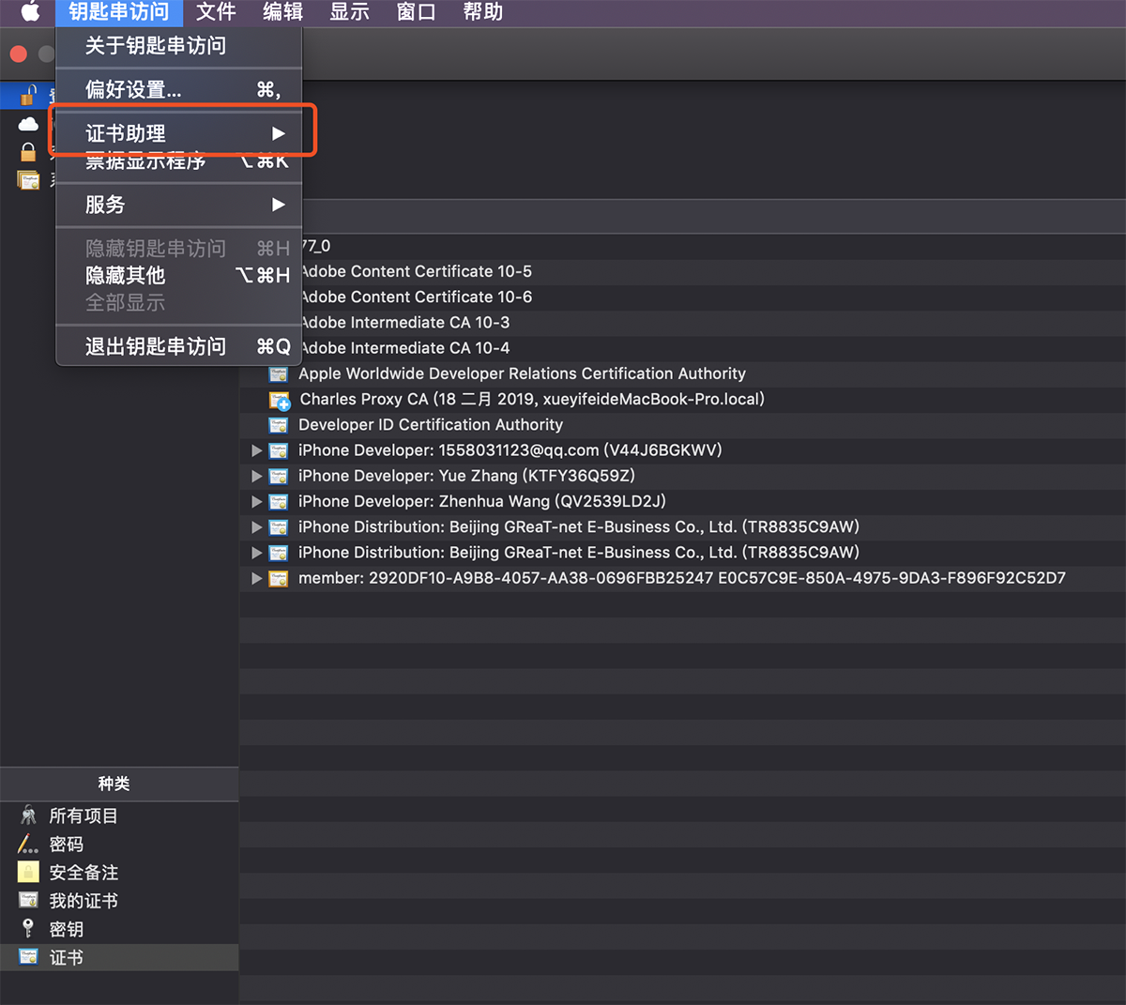Choose 退出钥匙串访问 to quit
This screenshot has height=1005, width=1126.
(x=179, y=346)
